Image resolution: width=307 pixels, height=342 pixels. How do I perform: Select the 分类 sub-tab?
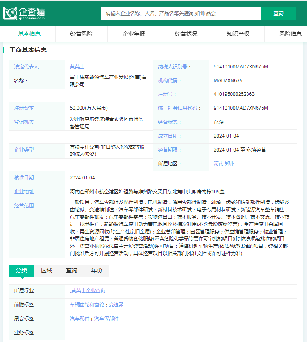click(21, 271)
